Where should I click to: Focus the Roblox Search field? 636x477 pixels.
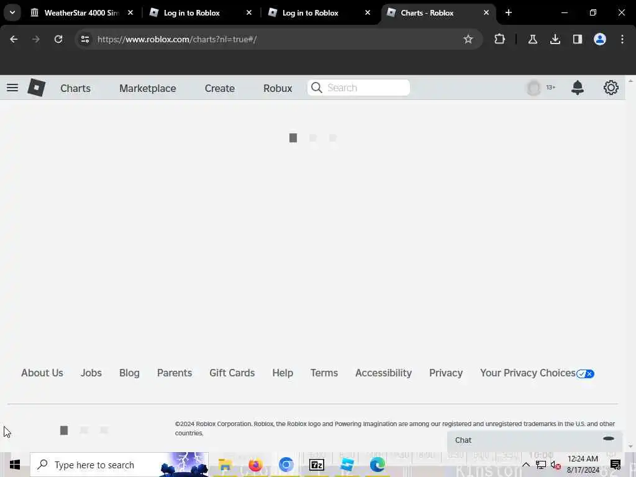click(358, 88)
